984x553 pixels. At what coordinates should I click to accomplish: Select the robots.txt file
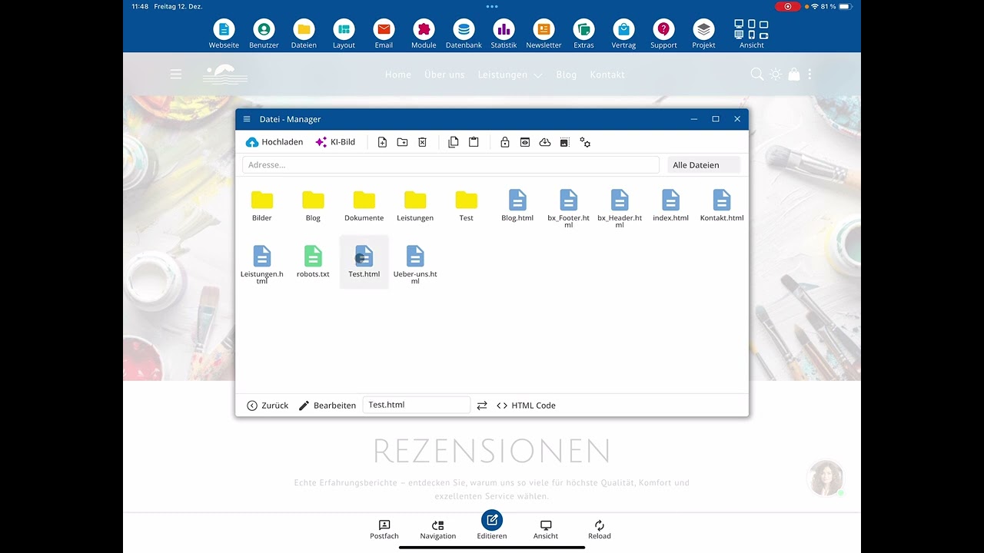[313, 262]
